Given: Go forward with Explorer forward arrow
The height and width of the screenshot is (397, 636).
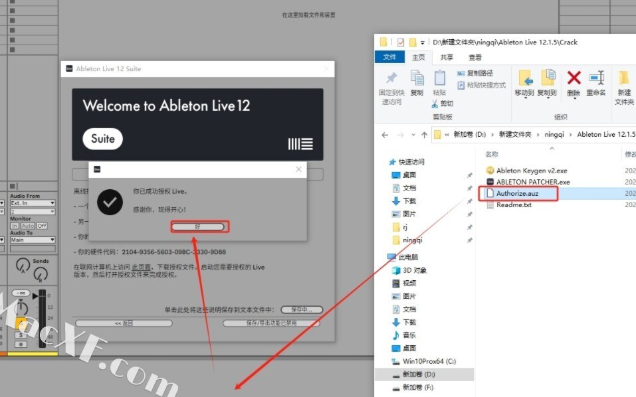Looking at the screenshot, I should [400, 135].
